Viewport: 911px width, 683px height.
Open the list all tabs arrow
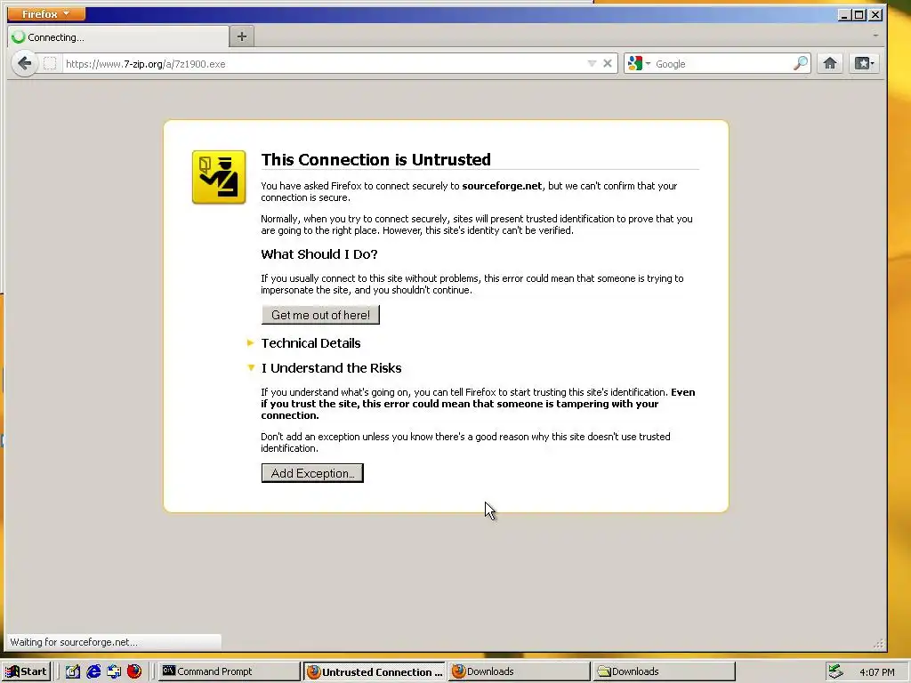pyautogui.click(x=875, y=36)
